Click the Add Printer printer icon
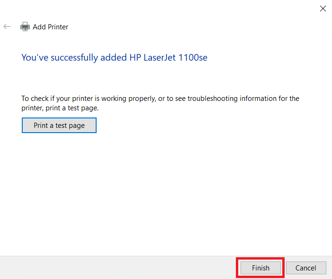This screenshot has height=279, width=332. pyautogui.click(x=25, y=27)
